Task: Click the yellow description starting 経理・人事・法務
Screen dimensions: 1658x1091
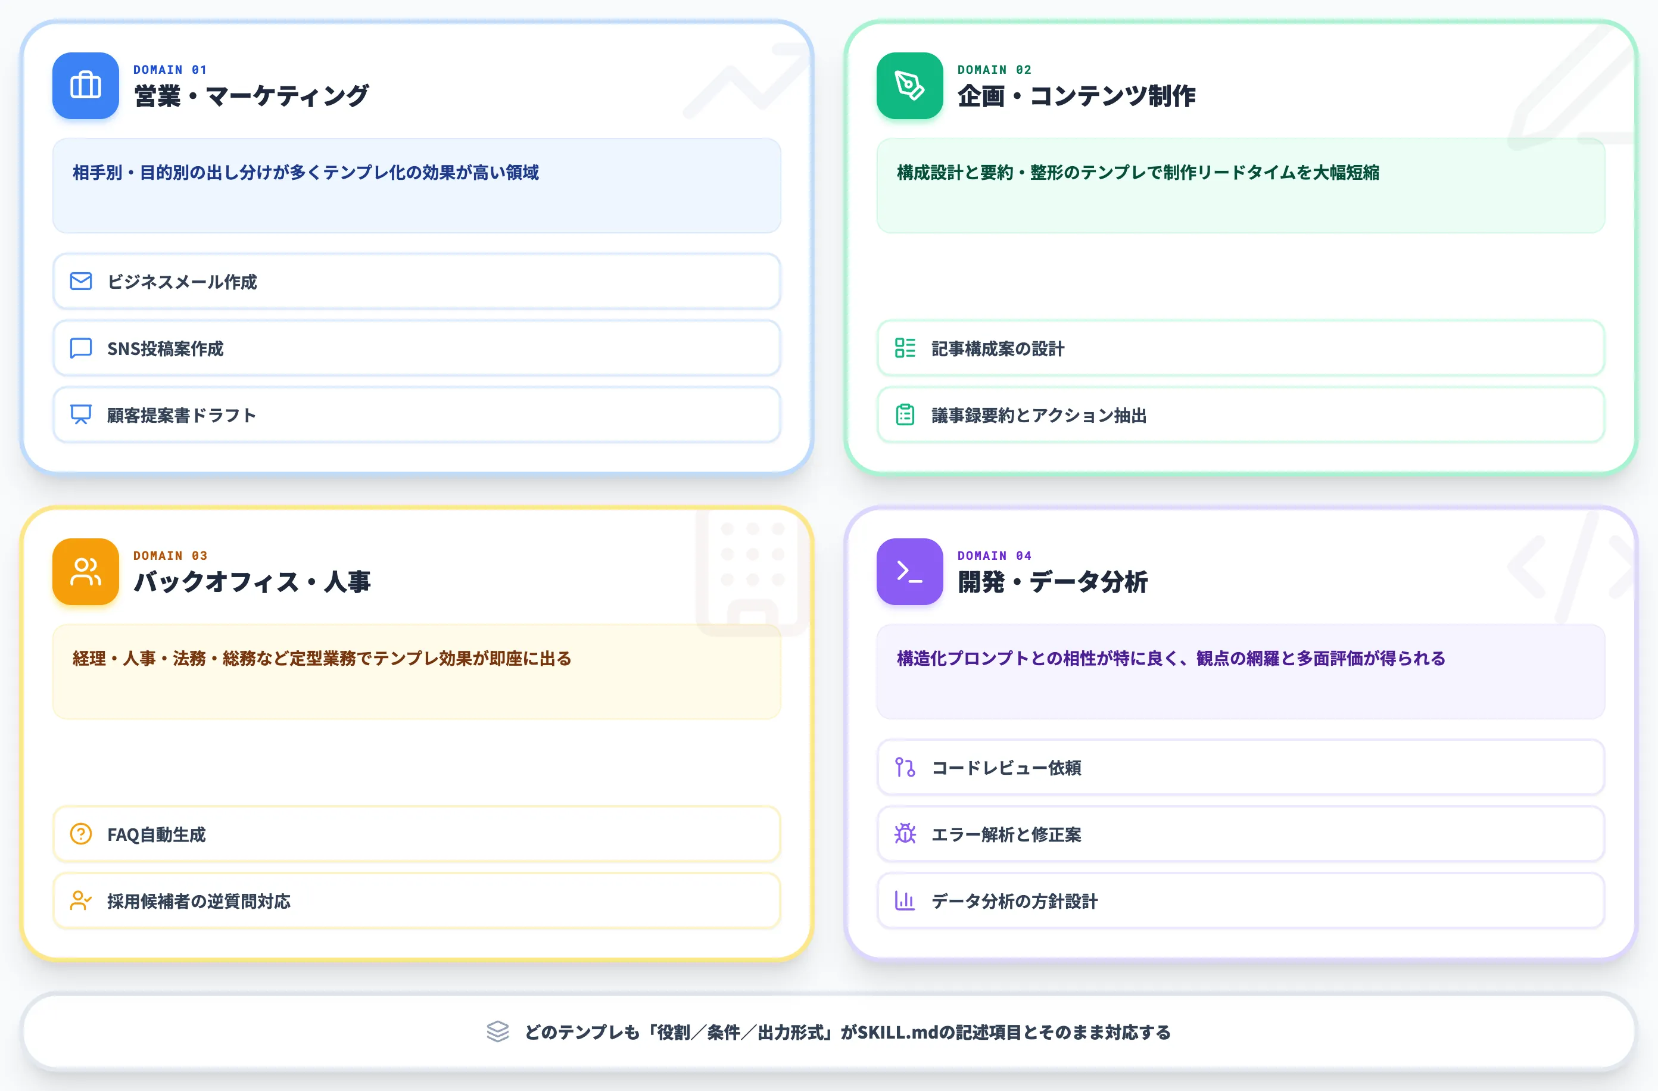Action: [322, 659]
